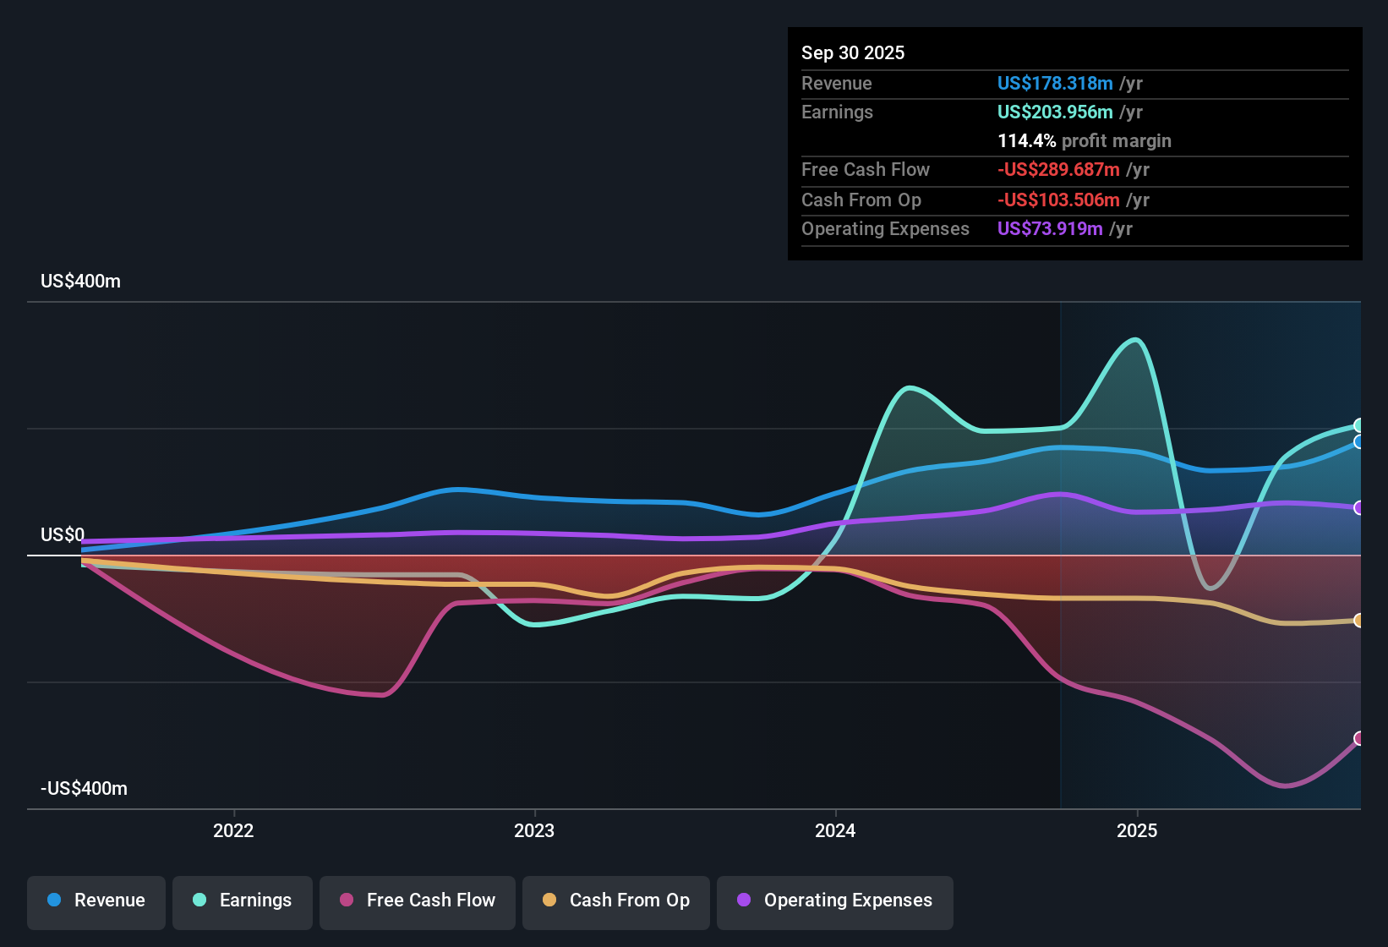Click the 114.4% profit margin text
The width and height of the screenshot is (1388, 947).
1085,141
